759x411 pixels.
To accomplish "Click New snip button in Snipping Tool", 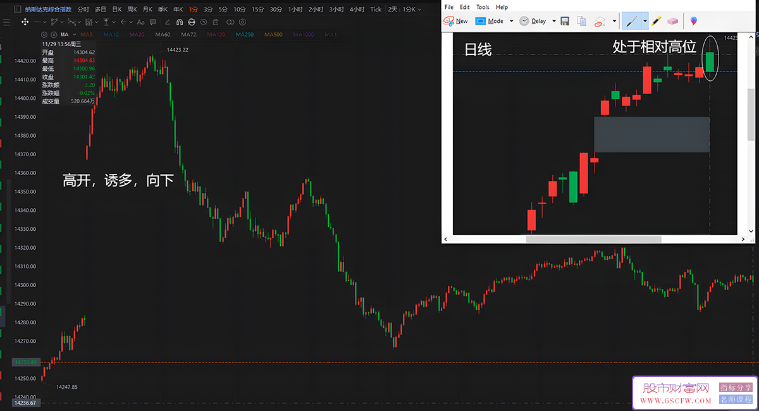I will [456, 21].
